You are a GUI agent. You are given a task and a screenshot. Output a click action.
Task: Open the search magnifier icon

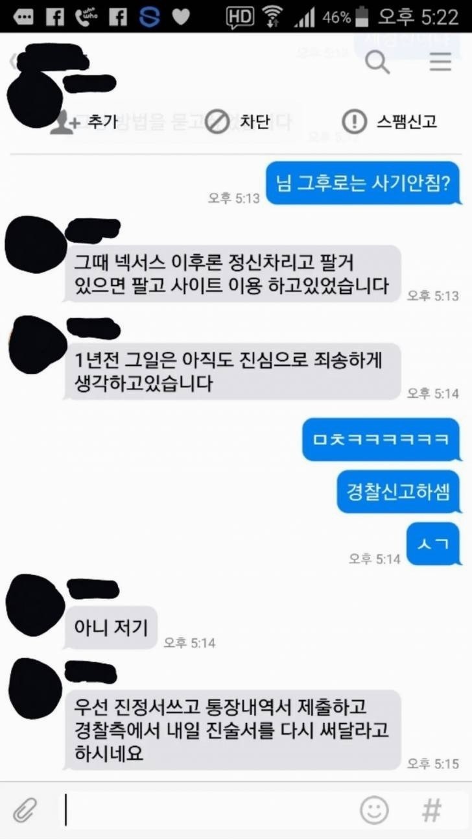tap(377, 62)
